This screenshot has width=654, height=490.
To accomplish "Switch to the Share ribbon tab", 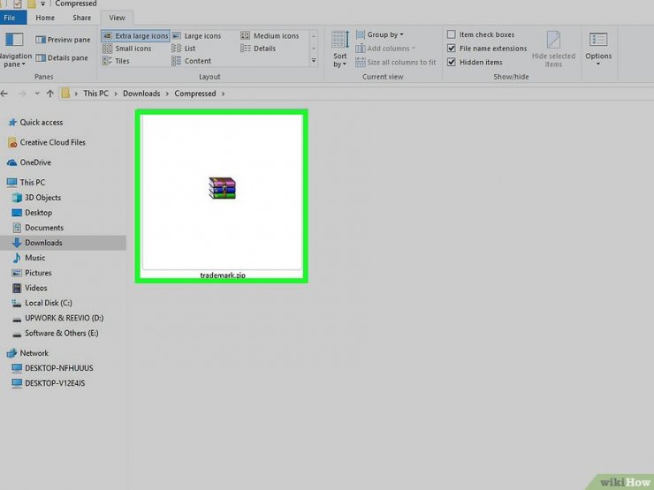I will 81,18.
